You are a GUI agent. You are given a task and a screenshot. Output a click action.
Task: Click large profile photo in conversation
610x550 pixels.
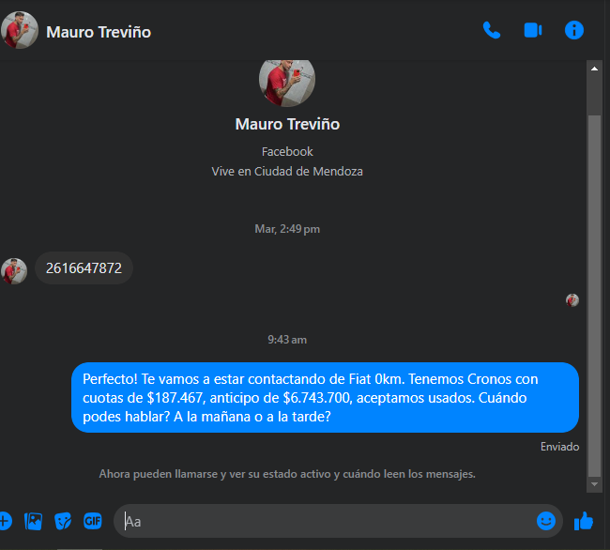click(287, 83)
